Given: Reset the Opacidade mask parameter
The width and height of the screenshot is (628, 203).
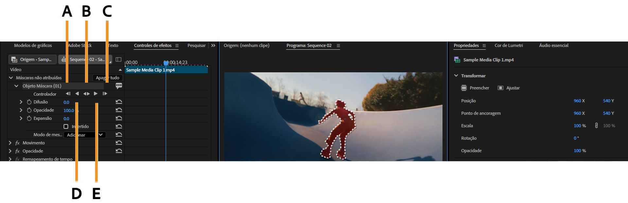Looking at the screenshot, I should (119, 110).
